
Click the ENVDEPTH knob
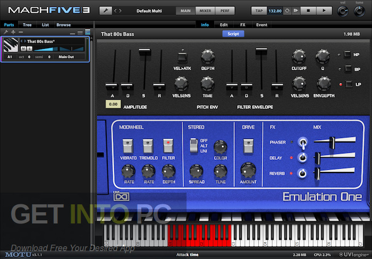(x=324, y=83)
